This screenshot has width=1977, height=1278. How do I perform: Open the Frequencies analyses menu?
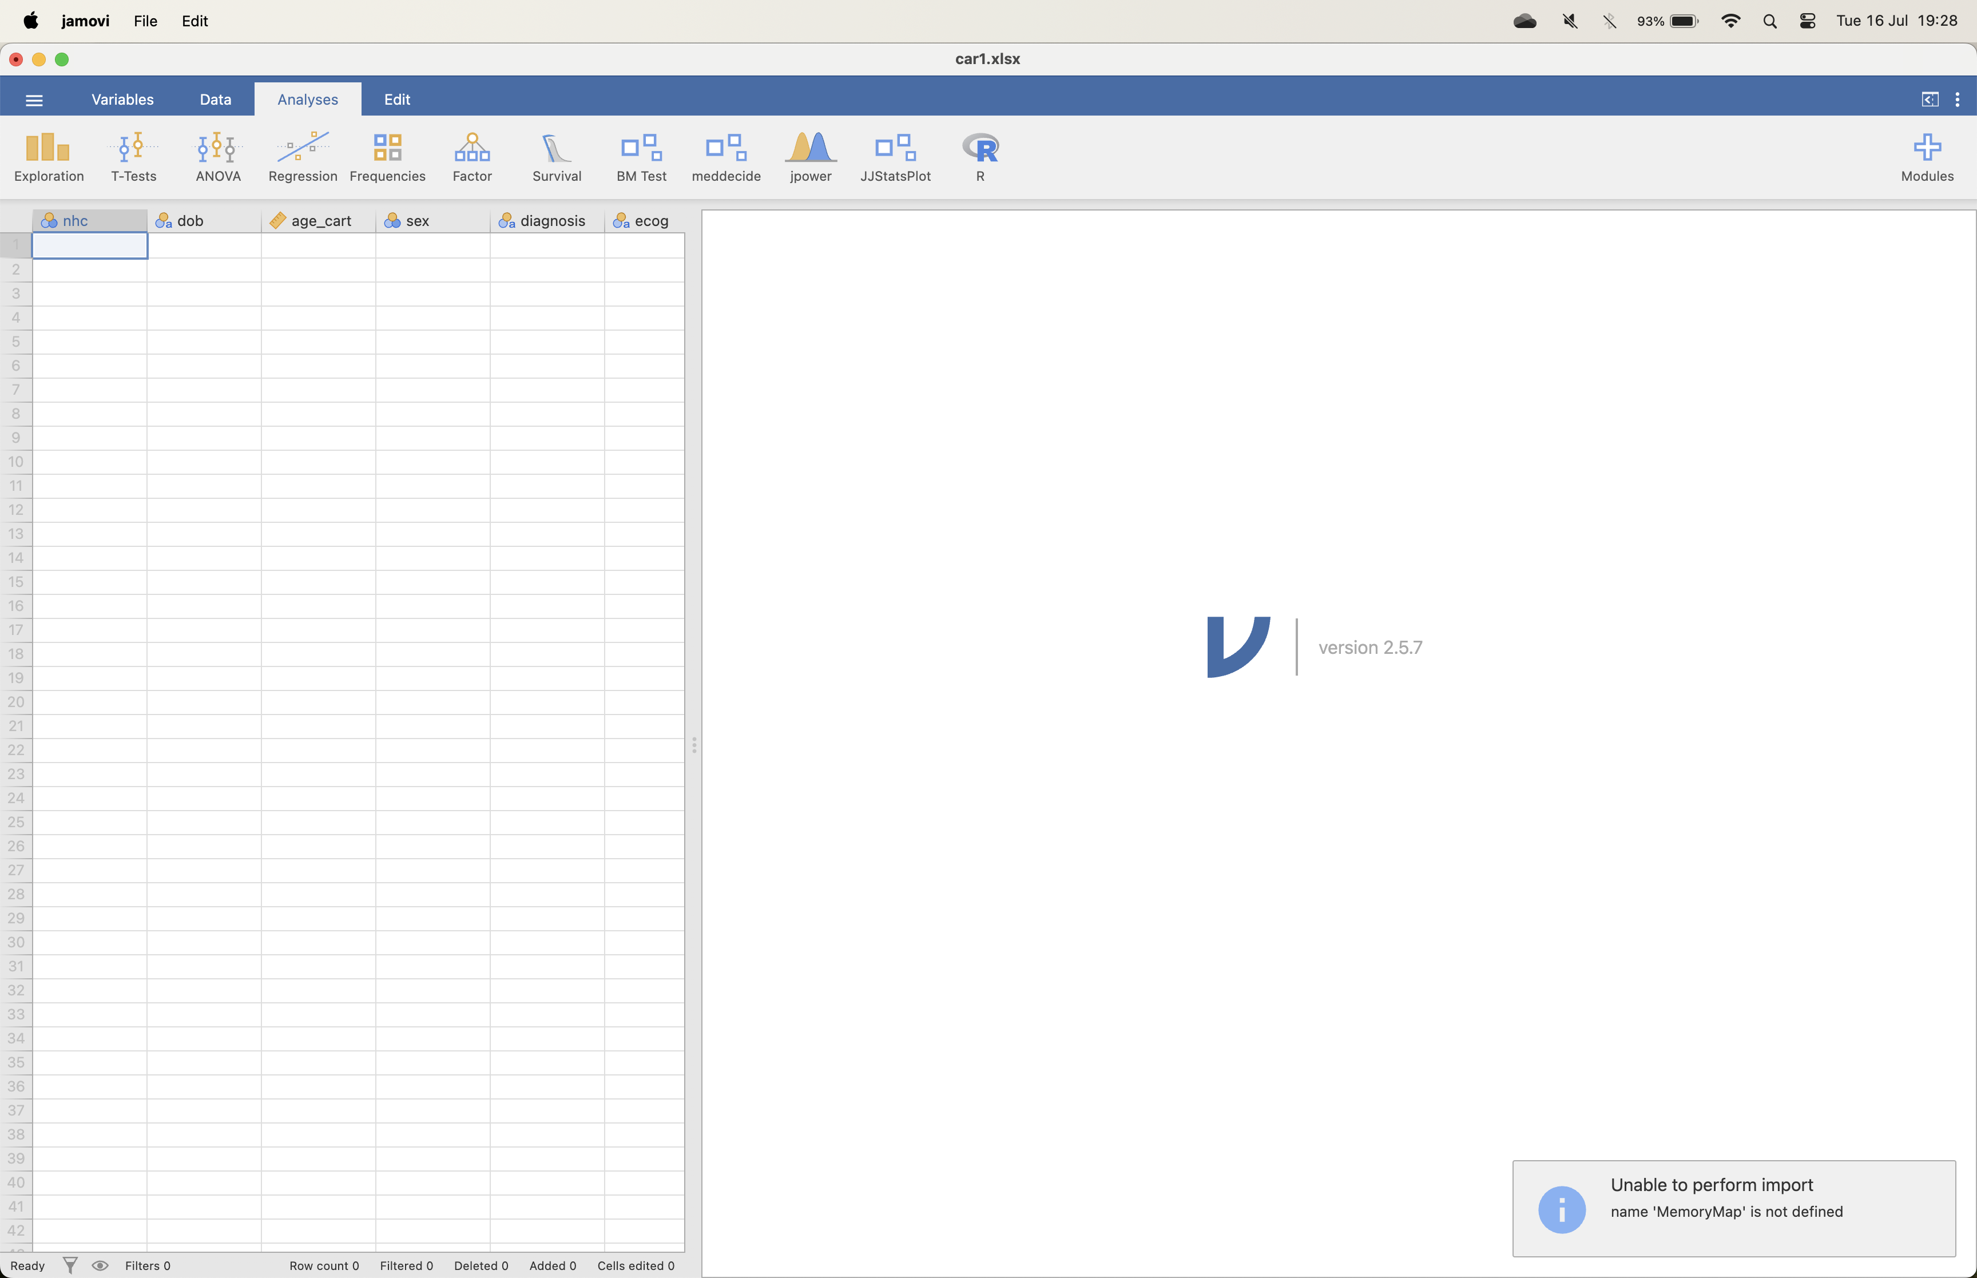[387, 157]
